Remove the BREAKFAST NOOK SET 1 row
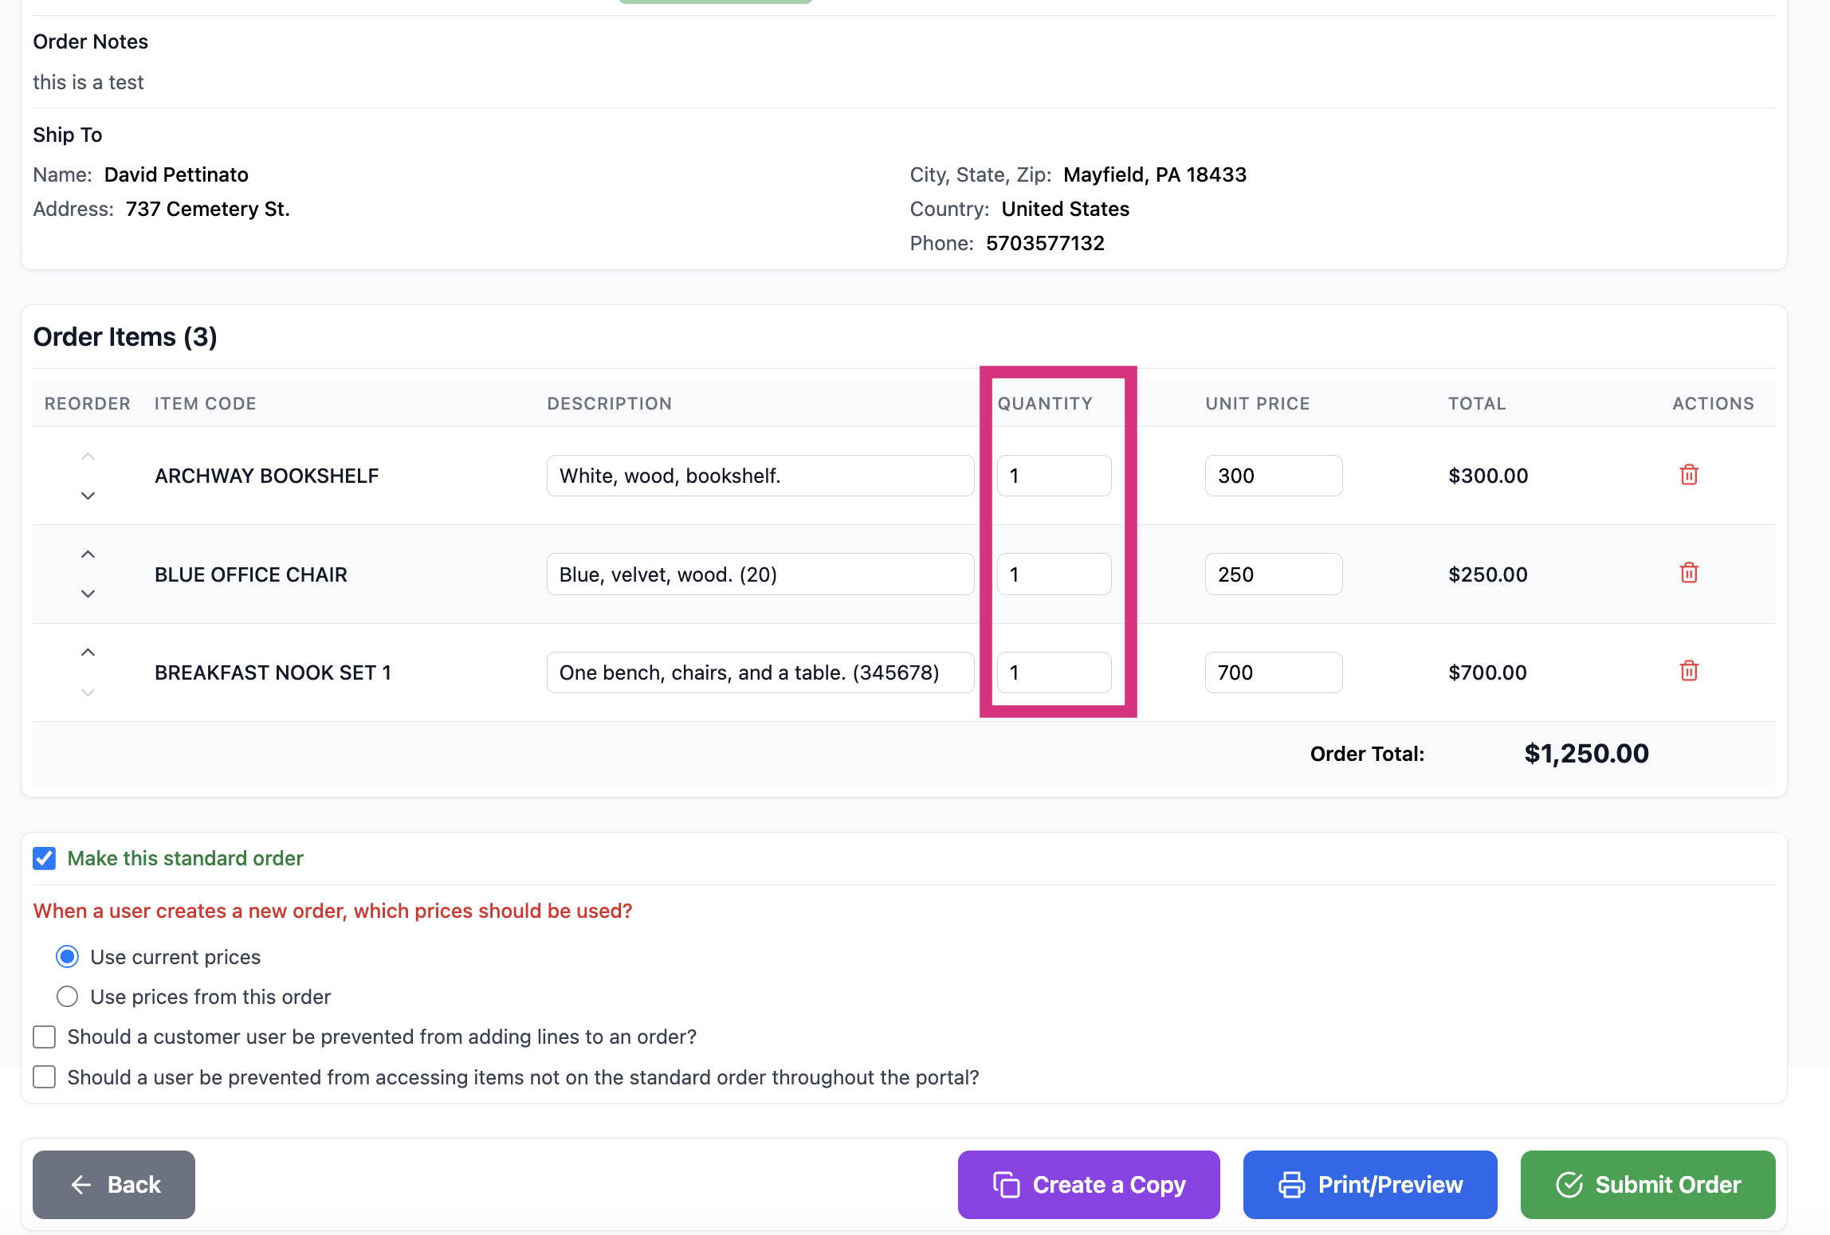This screenshot has width=1830, height=1235. pyautogui.click(x=1688, y=671)
